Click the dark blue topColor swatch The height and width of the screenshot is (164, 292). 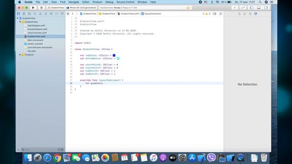(114, 56)
